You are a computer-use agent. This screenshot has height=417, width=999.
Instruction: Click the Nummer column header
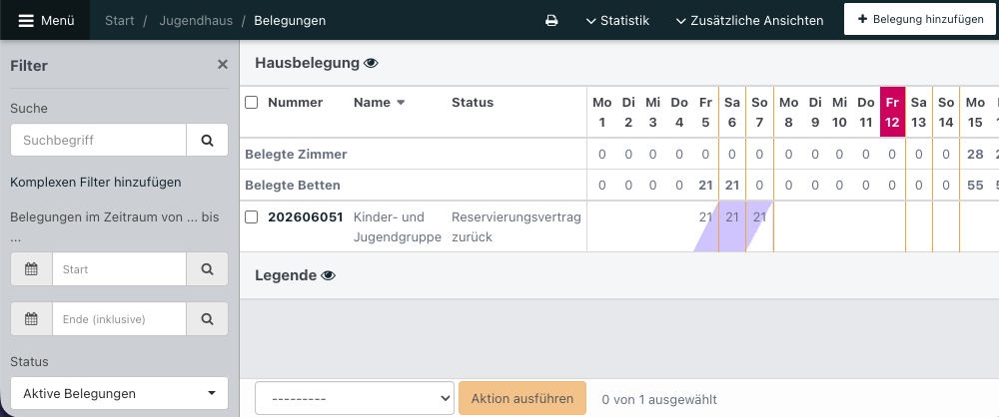coord(295,103)
